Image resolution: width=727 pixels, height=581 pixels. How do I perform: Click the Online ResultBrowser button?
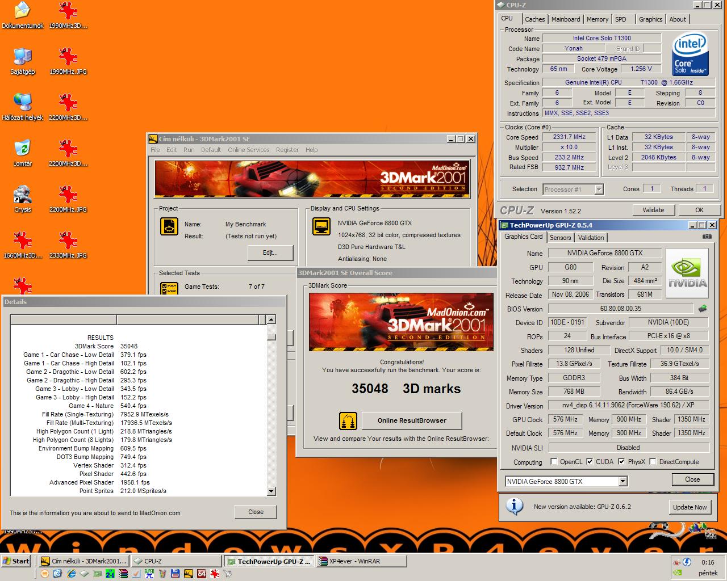(x=412, y=420)
